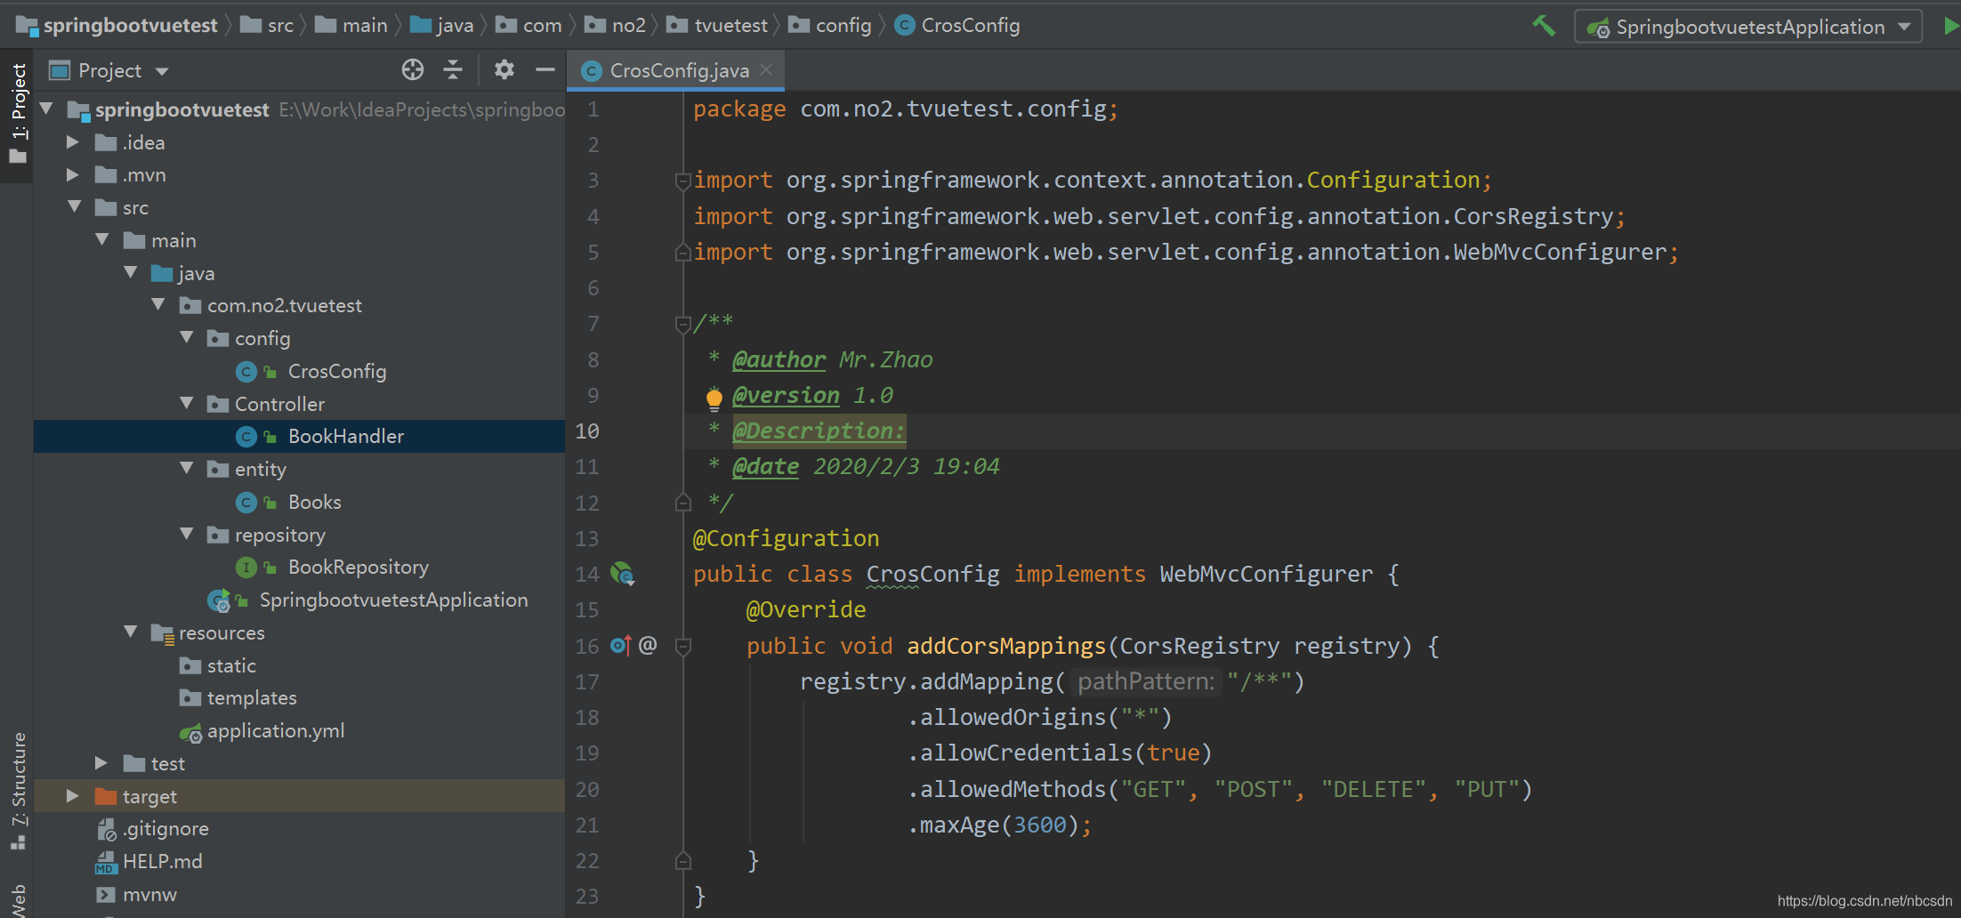The width and height of the screenshot is (1961, 918).
Task: Select BookRepository interface in tree
Action: (x=358, y=567)
